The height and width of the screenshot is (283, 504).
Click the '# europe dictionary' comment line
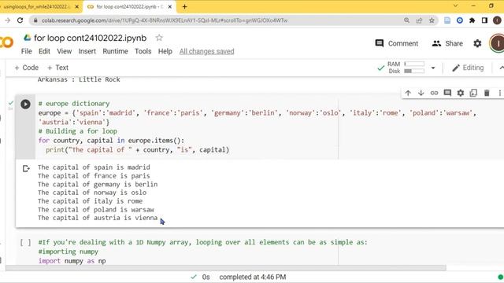click(x=74, y=104)
